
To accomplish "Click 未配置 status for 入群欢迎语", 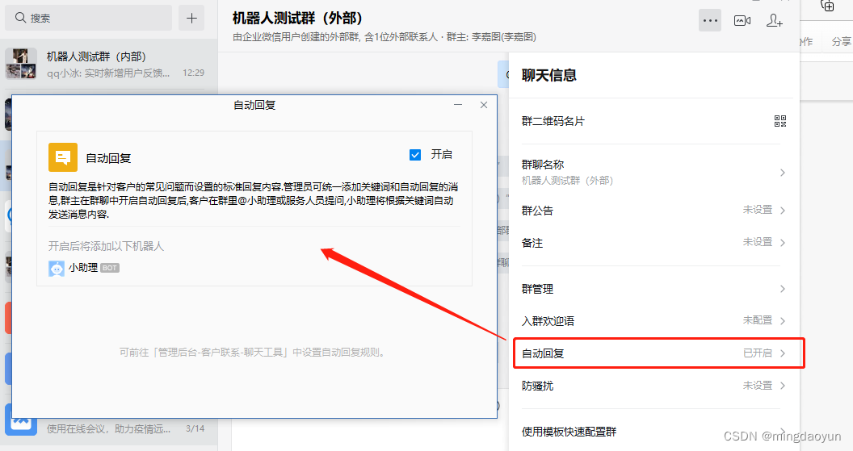I will click(757, 320).
